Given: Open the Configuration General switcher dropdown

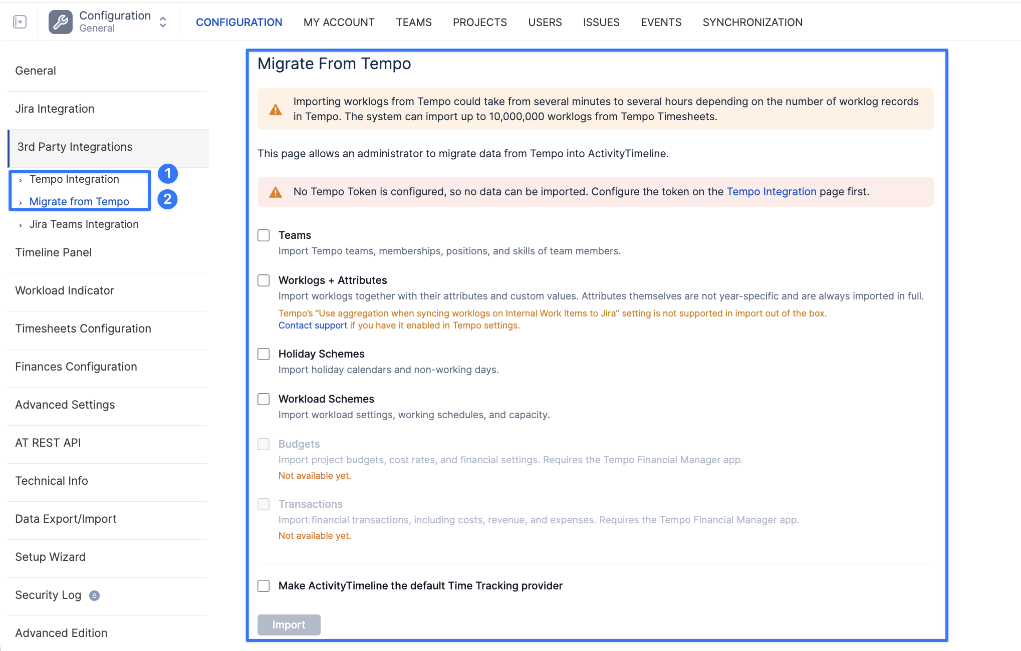Looking at the screenshot, I should pos(163,22).
